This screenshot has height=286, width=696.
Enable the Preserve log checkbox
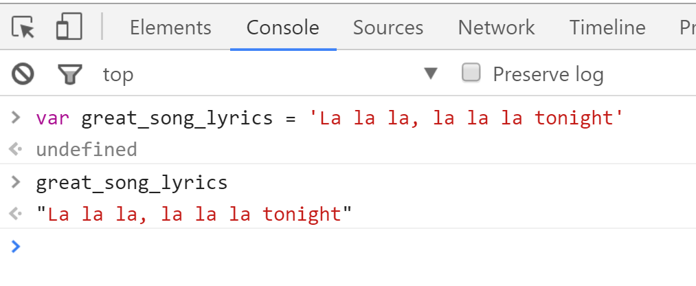click(x=471, y=73)
